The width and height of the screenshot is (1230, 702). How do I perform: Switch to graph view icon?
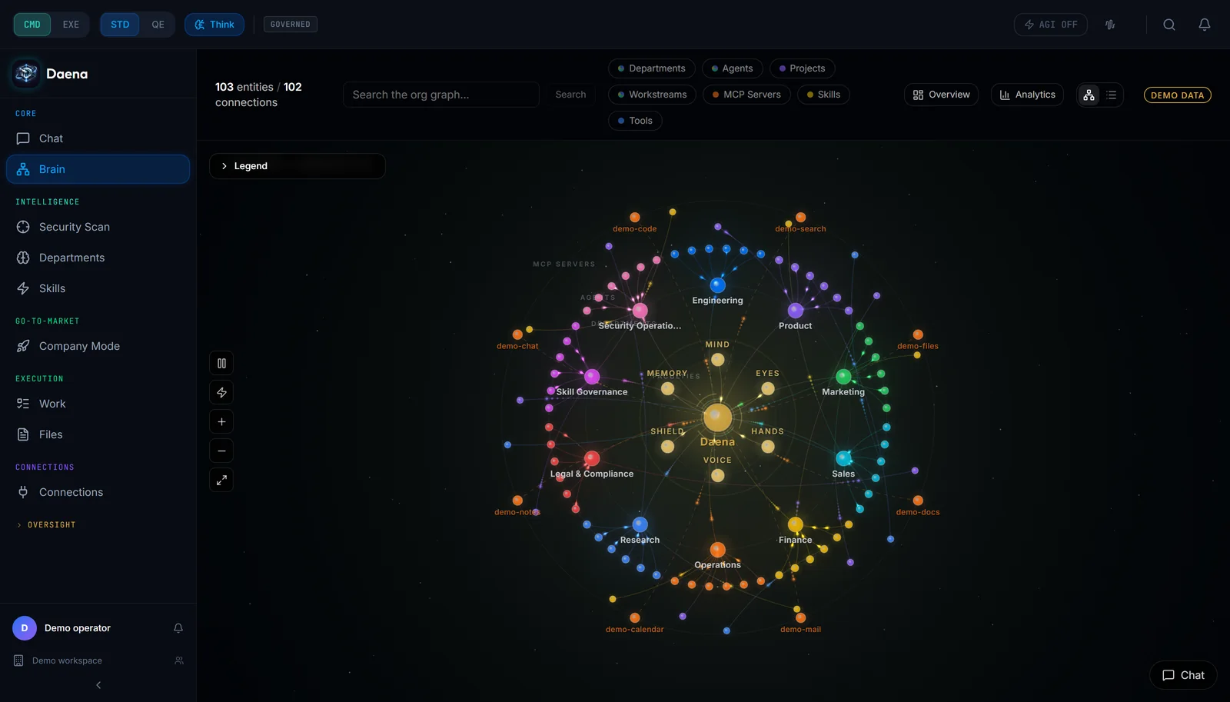coord(1089,95)
